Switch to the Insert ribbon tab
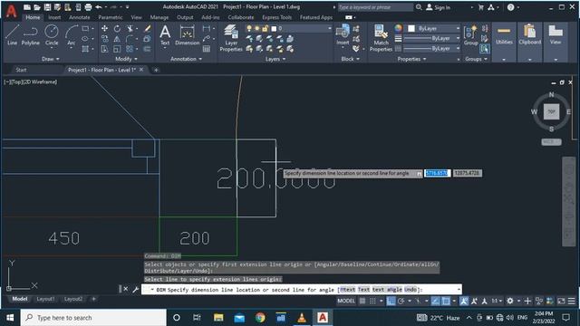This screenshot has width=580, height=326. [x=54, y=17]
